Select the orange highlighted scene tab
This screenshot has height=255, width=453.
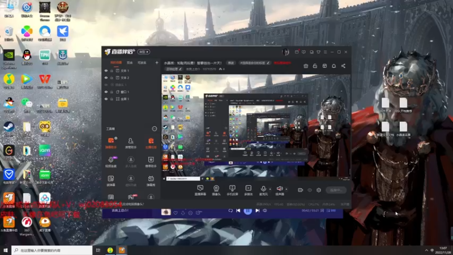[116, 62]
